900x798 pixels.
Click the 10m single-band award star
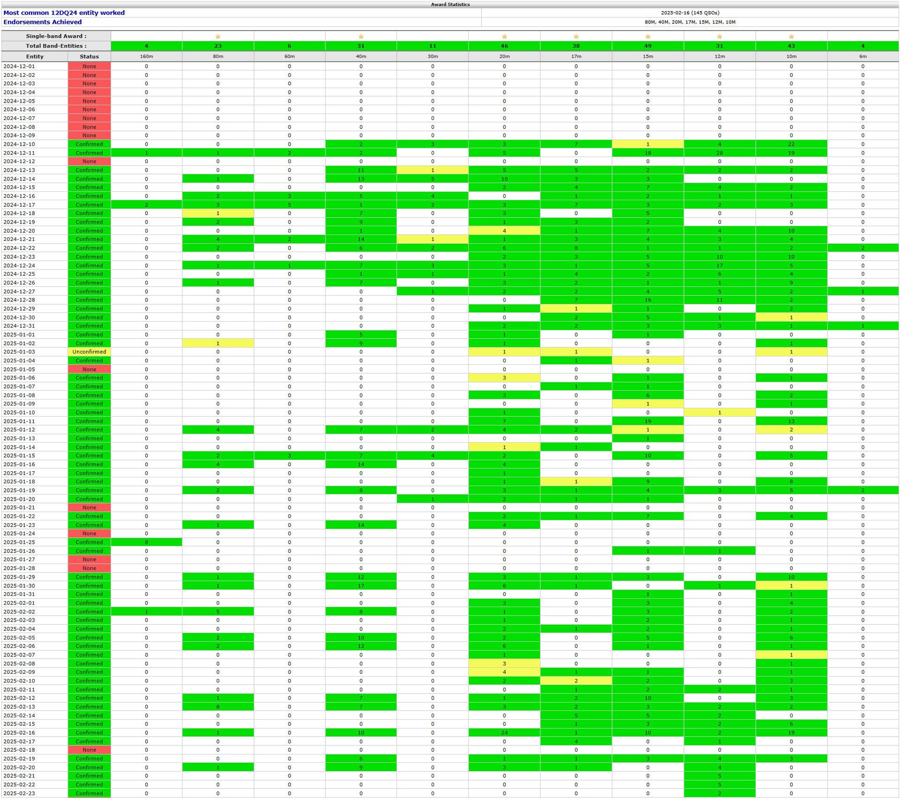(x=791, y=37)
